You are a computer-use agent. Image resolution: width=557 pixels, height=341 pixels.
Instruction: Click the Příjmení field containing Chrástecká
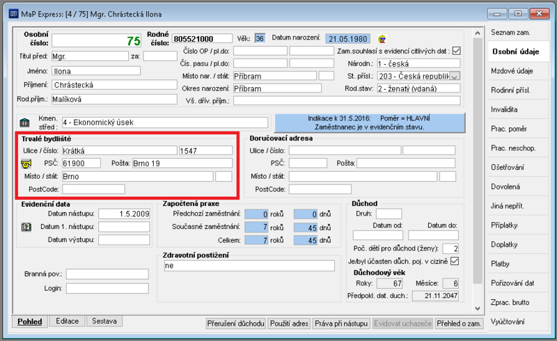114,84
